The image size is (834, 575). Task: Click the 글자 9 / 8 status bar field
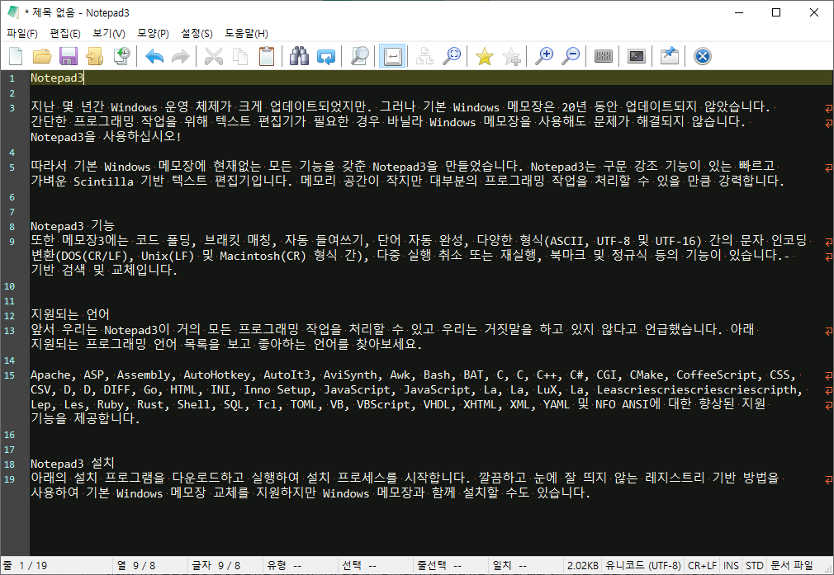click(226, 565)
